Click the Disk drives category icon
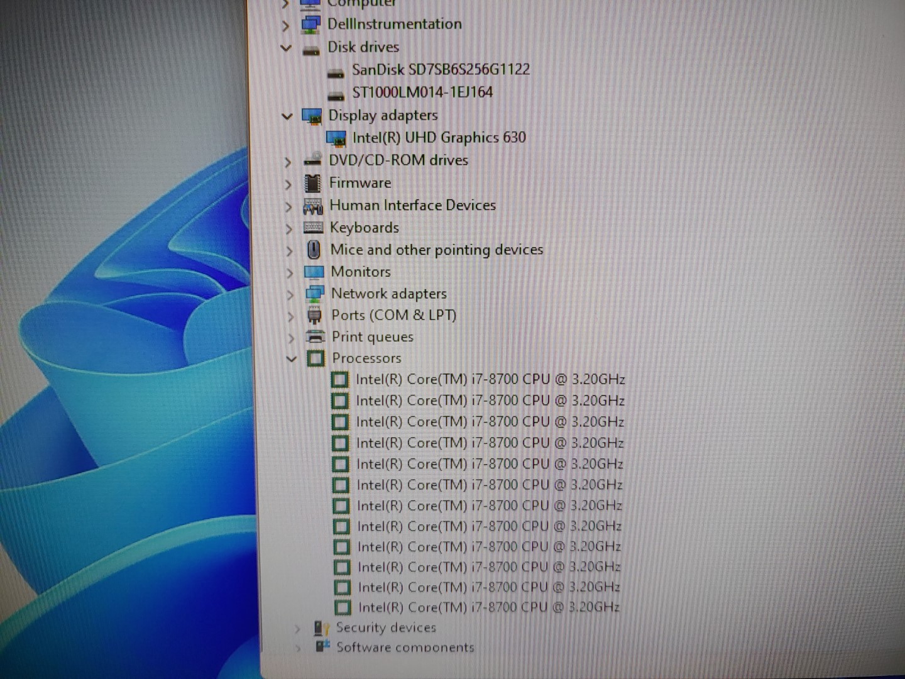Image resolution: width=905 pixels, height=679 pixels. [311, 50]
